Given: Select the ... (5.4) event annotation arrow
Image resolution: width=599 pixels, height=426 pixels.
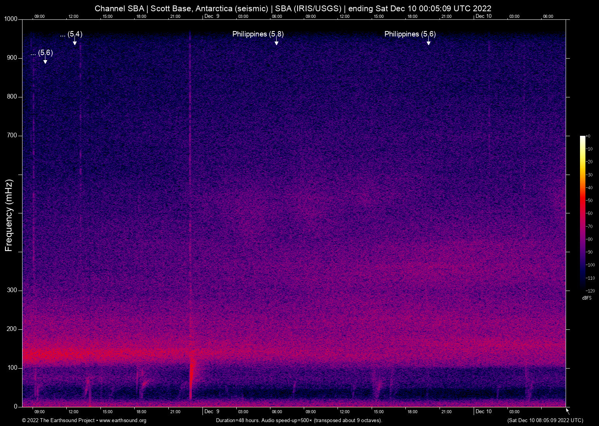Looking at the screenshot, I should [75, 42].
